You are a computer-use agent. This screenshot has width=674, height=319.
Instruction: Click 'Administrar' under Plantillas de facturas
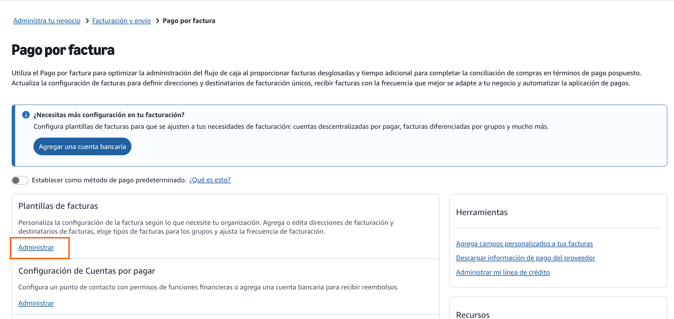(x=36, y=248)
